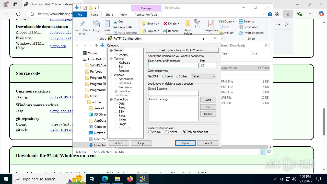Collapse the Window tree node
The image size is (327, 184).
[x=111, y=75]
